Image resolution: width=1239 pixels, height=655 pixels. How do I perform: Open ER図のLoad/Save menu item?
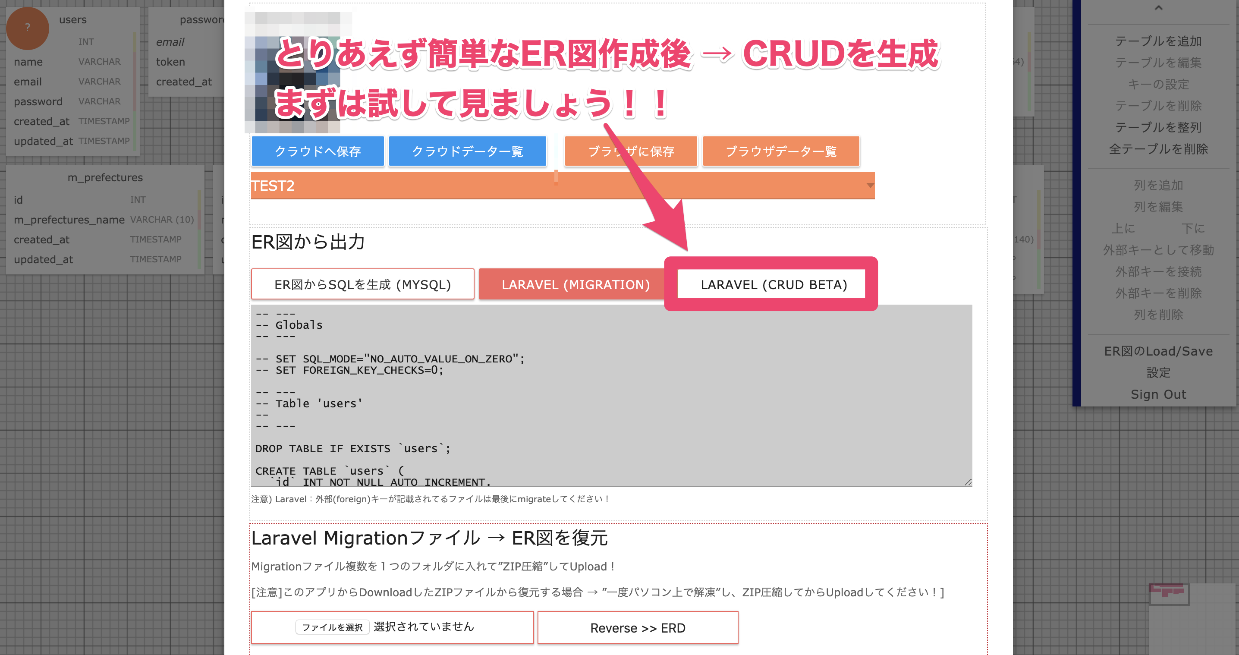[x=1158, y=352]
